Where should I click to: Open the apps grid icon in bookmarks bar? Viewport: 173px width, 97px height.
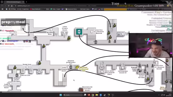2,9
